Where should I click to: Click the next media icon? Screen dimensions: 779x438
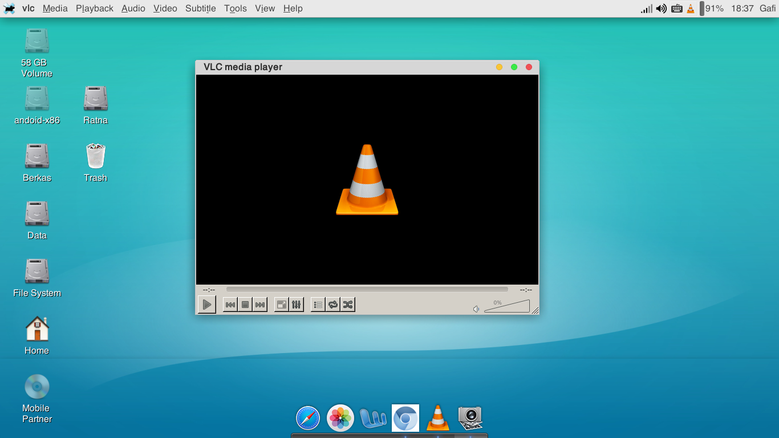coord(260,304)
